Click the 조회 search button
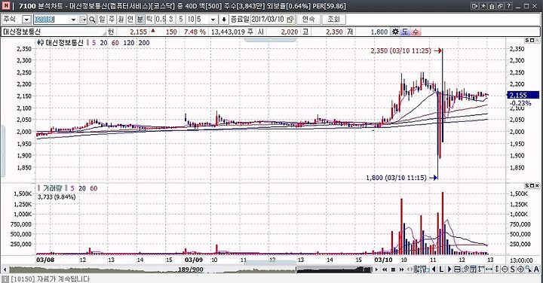The width and height of the screenshot is (543, 283). [x=334, y=20]
